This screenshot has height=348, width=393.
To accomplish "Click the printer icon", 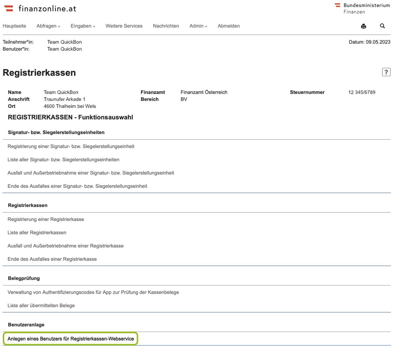I will (x=363, y=26).
